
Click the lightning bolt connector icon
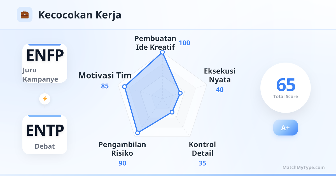coord(45,99)
